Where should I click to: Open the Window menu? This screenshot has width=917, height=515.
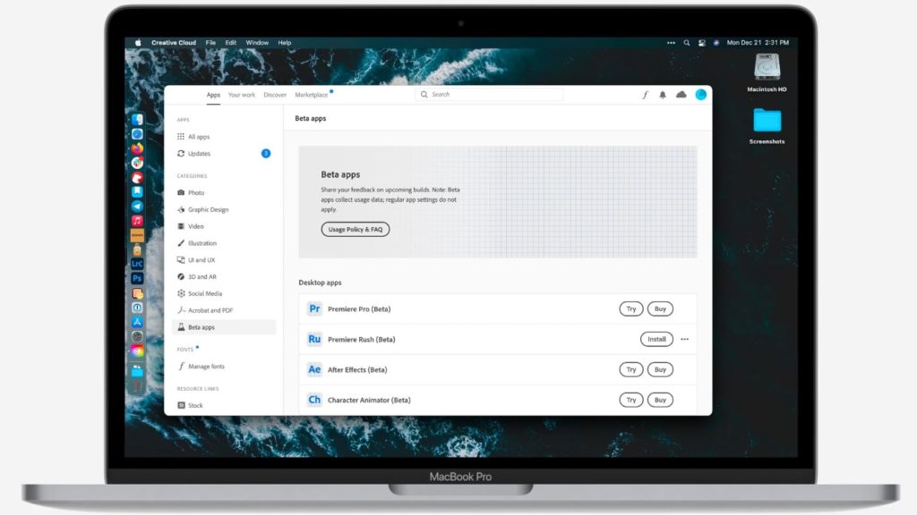[257, 43]
